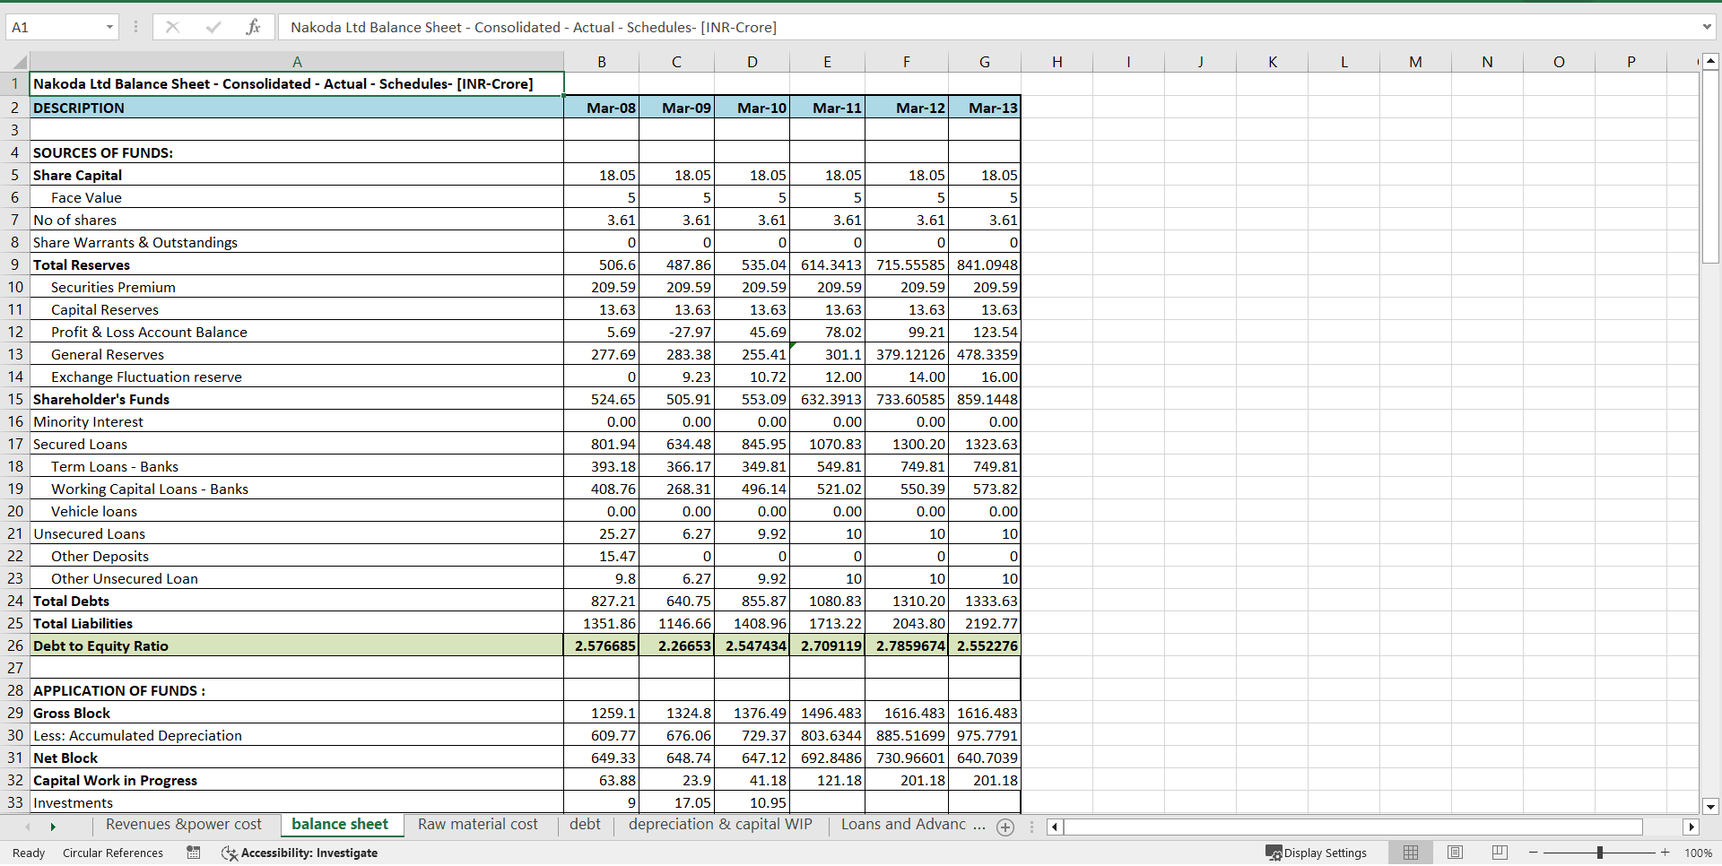This screenshot has height=866, width=1722.
Task: Open Display Settings in the status bar
Action: pyautogui.click(x=1316, y=853)
